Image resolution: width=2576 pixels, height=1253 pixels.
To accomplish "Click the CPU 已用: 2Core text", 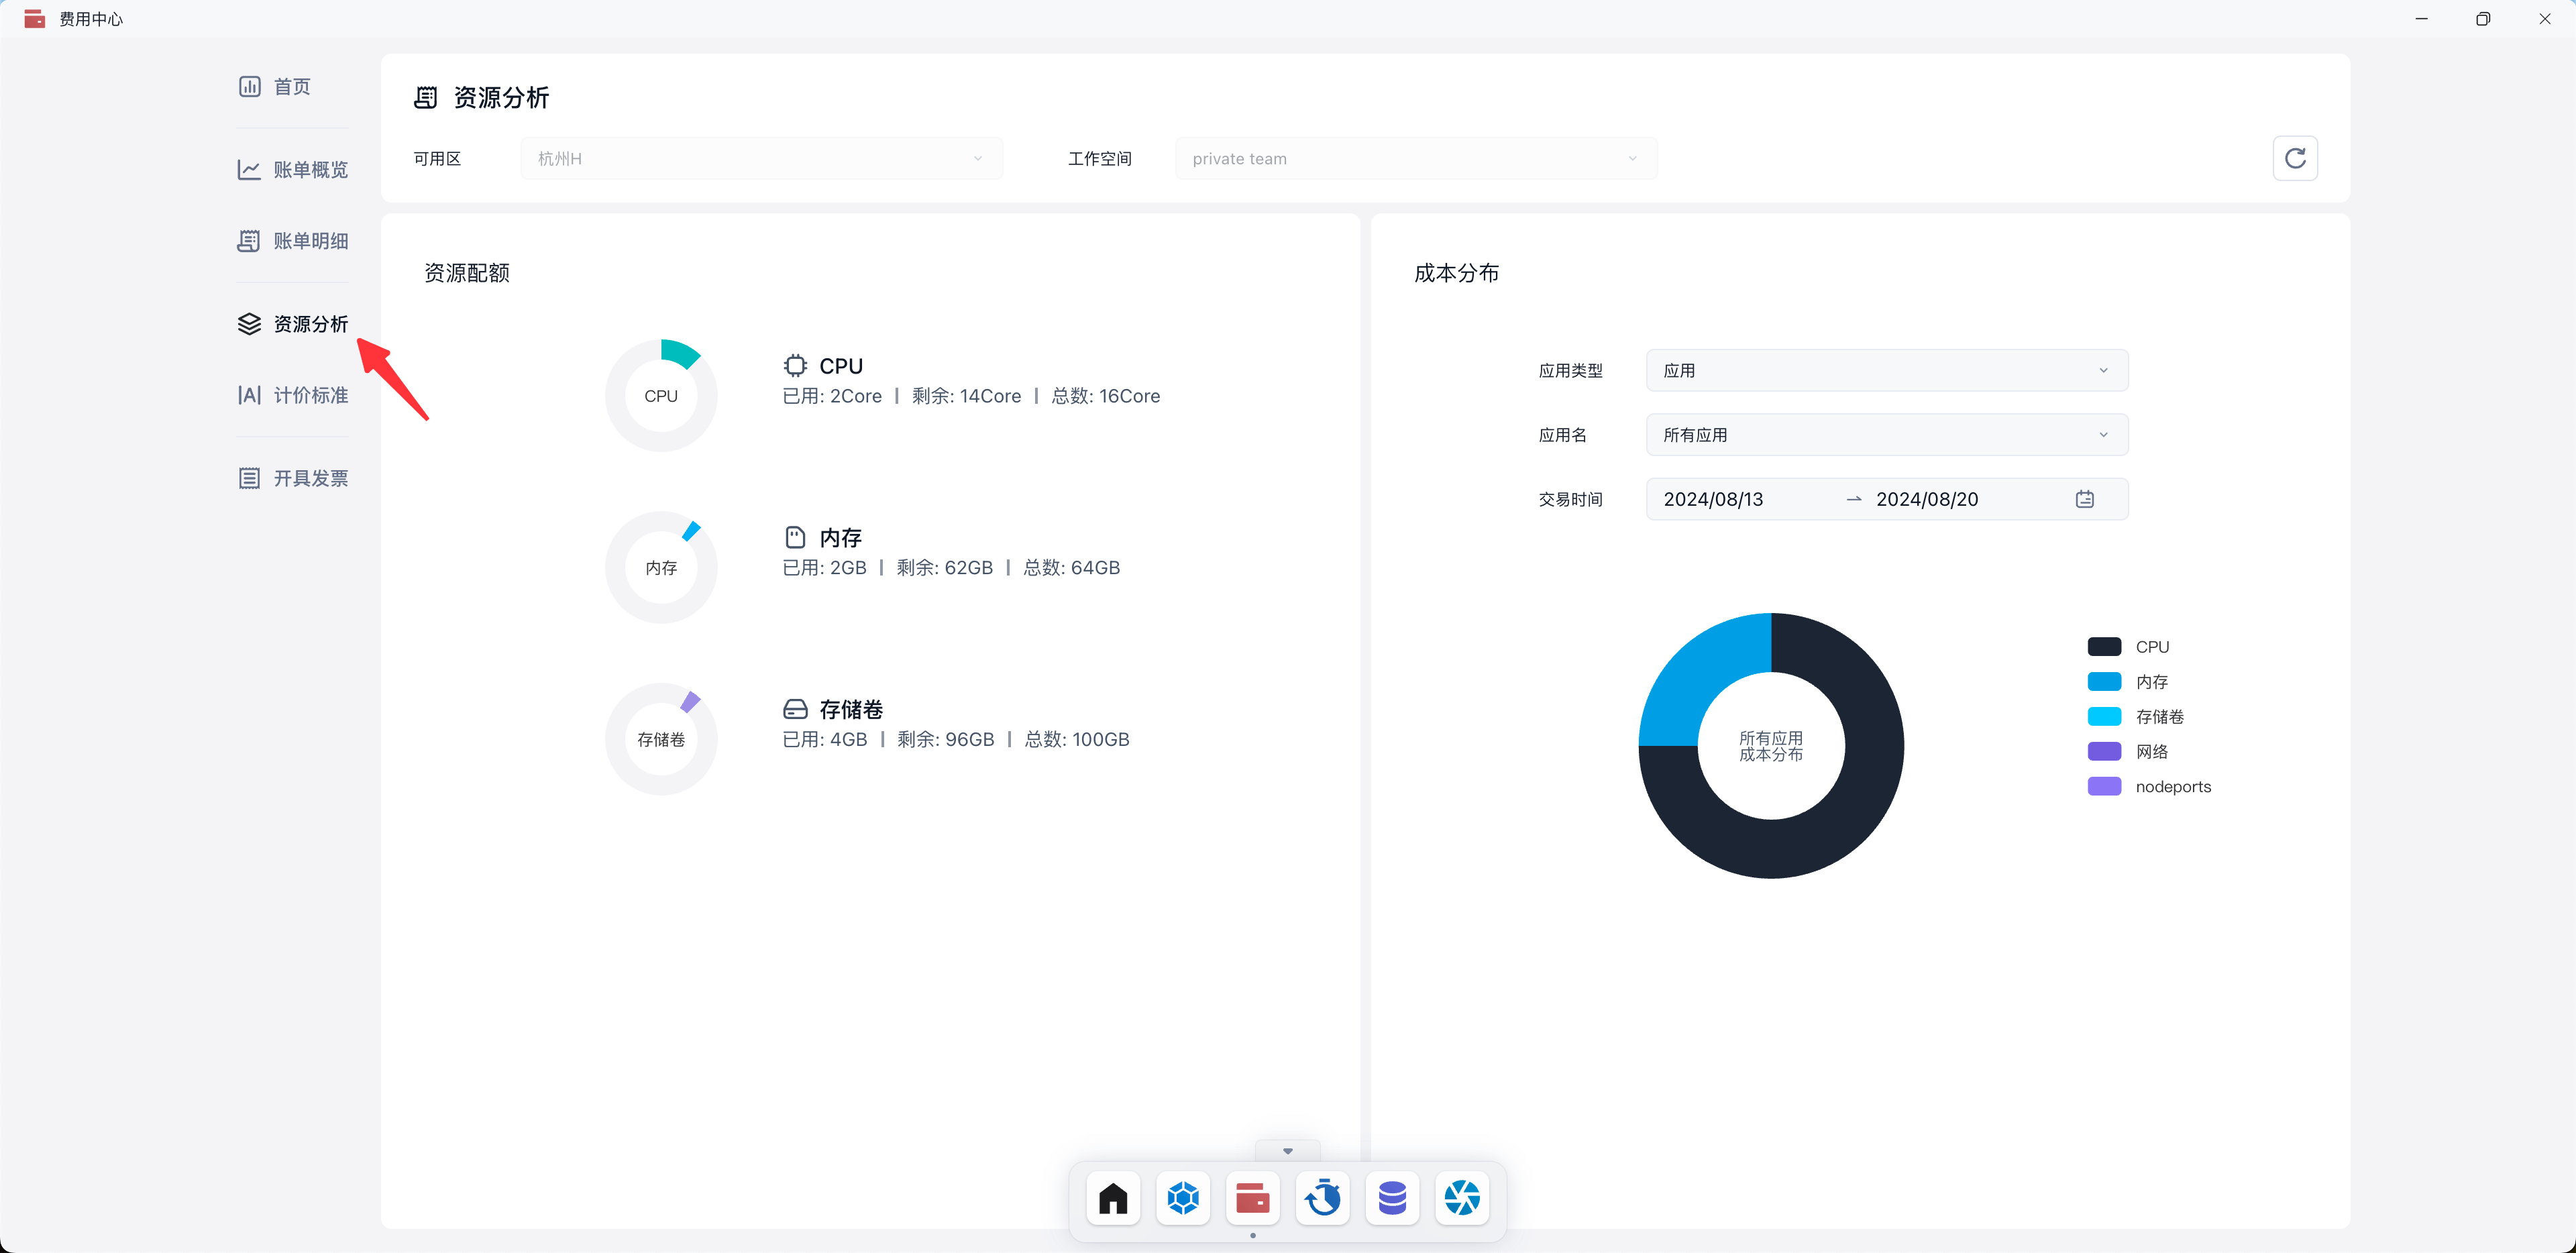I will (832, 397).
